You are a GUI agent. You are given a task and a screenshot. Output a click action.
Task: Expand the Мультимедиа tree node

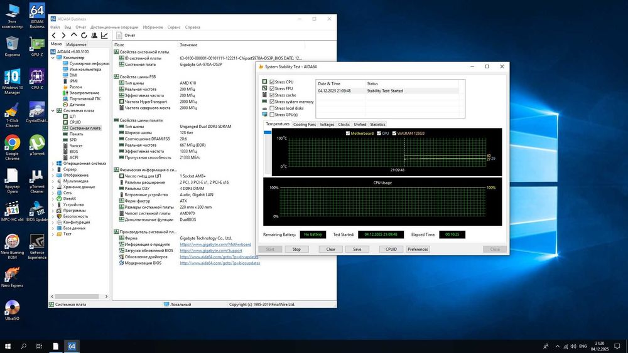click(53, 181)
